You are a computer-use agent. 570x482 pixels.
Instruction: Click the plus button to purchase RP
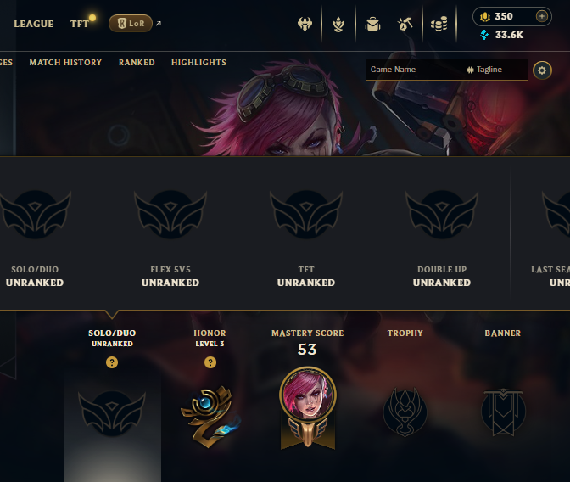click(542, 16)
